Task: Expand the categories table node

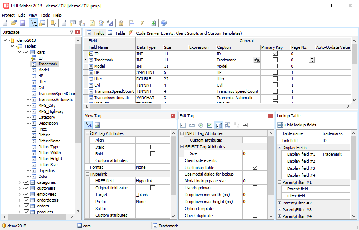Action: [x=19, y=182]
